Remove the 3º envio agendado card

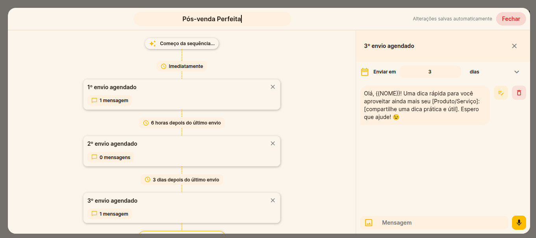[273, 200]
